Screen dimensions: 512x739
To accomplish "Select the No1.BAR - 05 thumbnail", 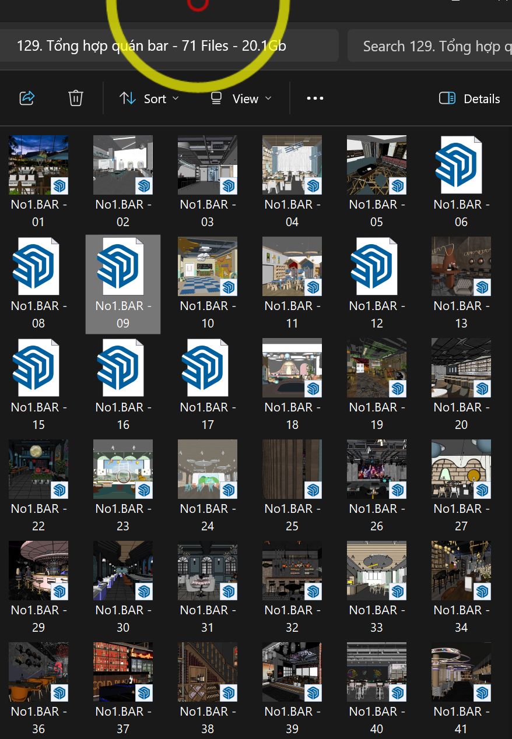I will pyautogui.click(x=377, y=165).
